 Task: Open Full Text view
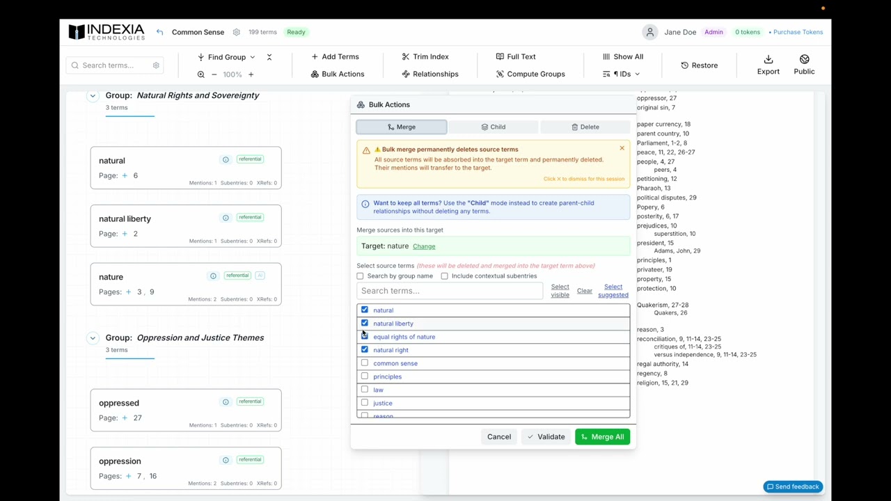[x=516, y=57]
